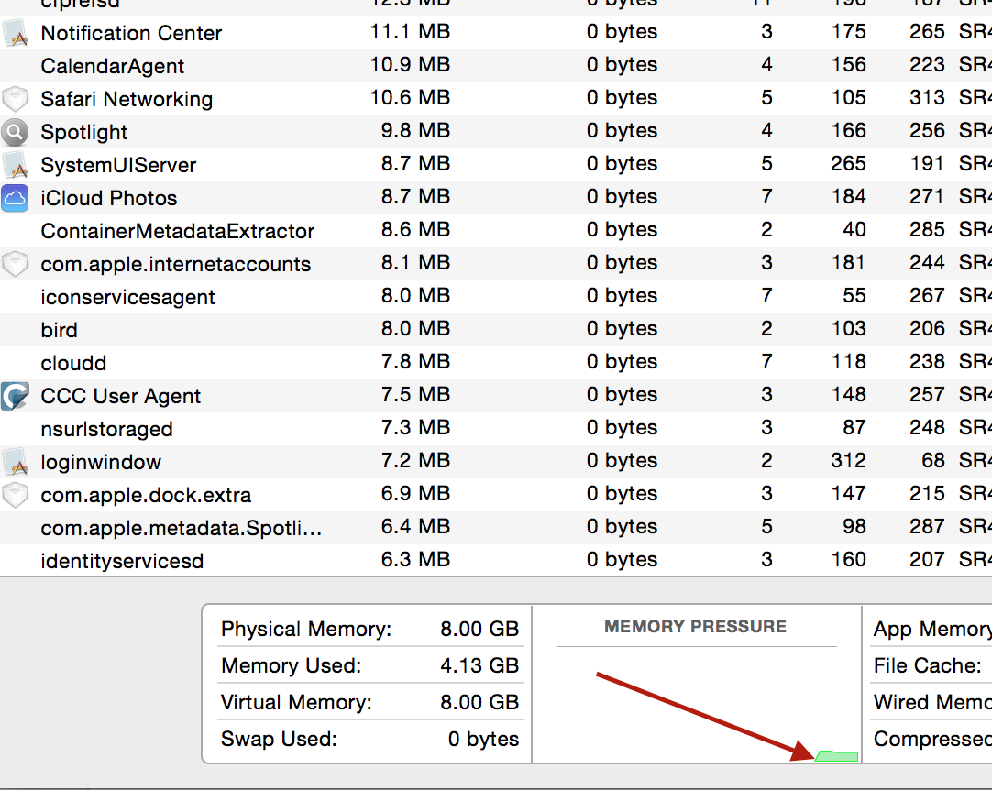Select the loginwindow process name

point(101,462)
